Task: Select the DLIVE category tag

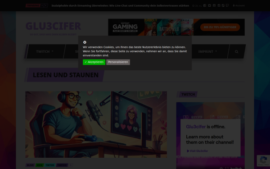Action: point(30,165)
